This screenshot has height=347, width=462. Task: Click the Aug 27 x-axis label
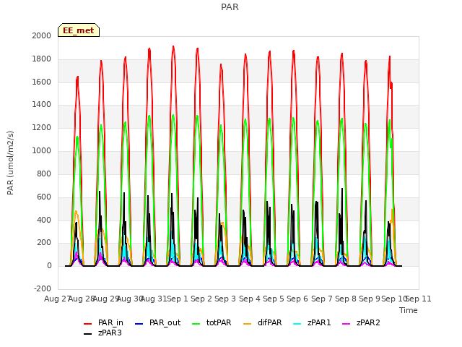57,299
